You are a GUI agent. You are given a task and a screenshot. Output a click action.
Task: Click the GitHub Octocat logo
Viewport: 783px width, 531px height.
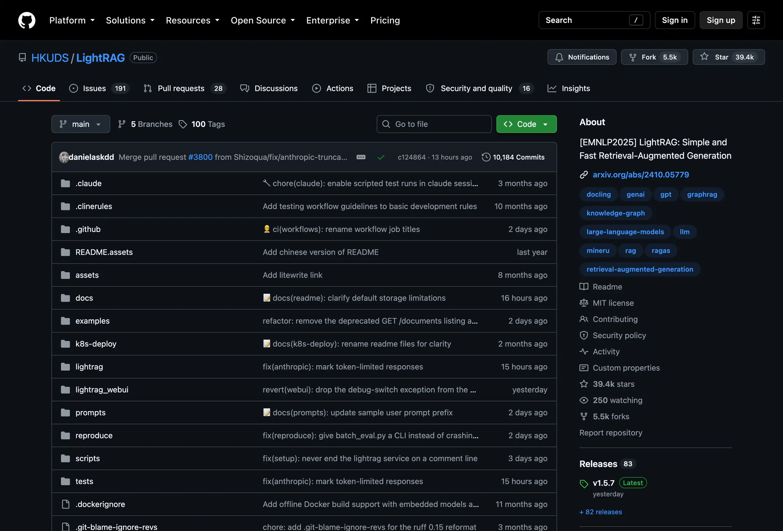coord(27,20)
